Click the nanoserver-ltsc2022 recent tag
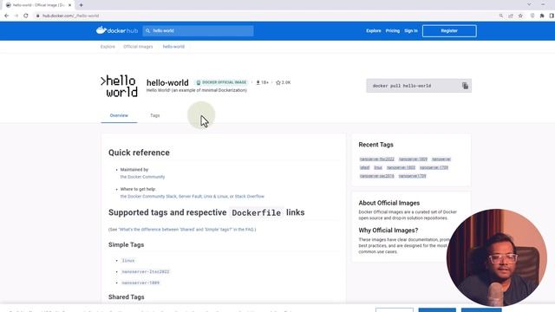Screen dimensions: 555x312 pos(376,159)
